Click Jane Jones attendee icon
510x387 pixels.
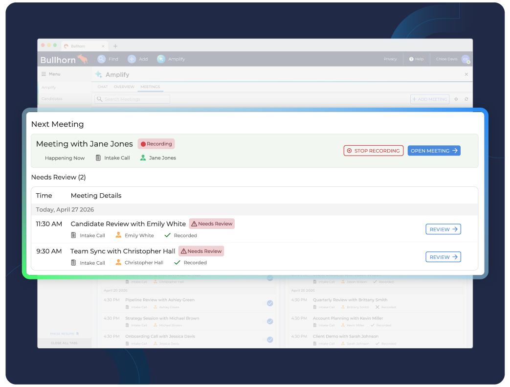click(x=143, y=158)
